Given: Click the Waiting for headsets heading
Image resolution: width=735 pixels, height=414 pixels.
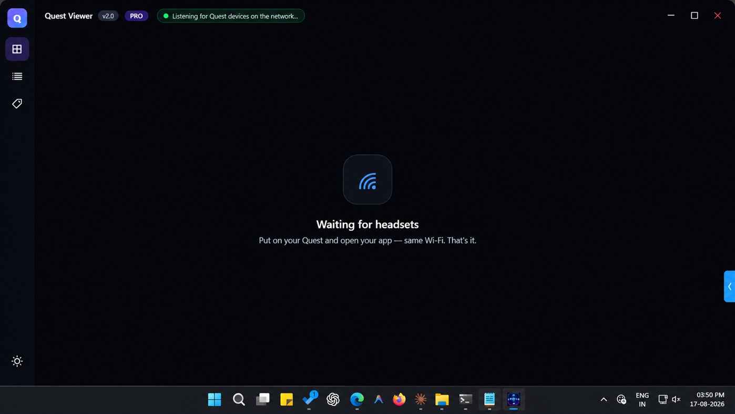Looking at the screenshot, I should (x=367, y=224).
